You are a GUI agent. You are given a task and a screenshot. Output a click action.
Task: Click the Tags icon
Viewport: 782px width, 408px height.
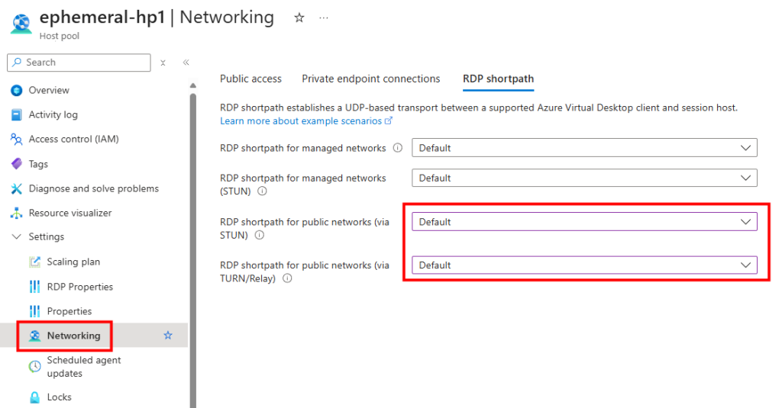17,164
